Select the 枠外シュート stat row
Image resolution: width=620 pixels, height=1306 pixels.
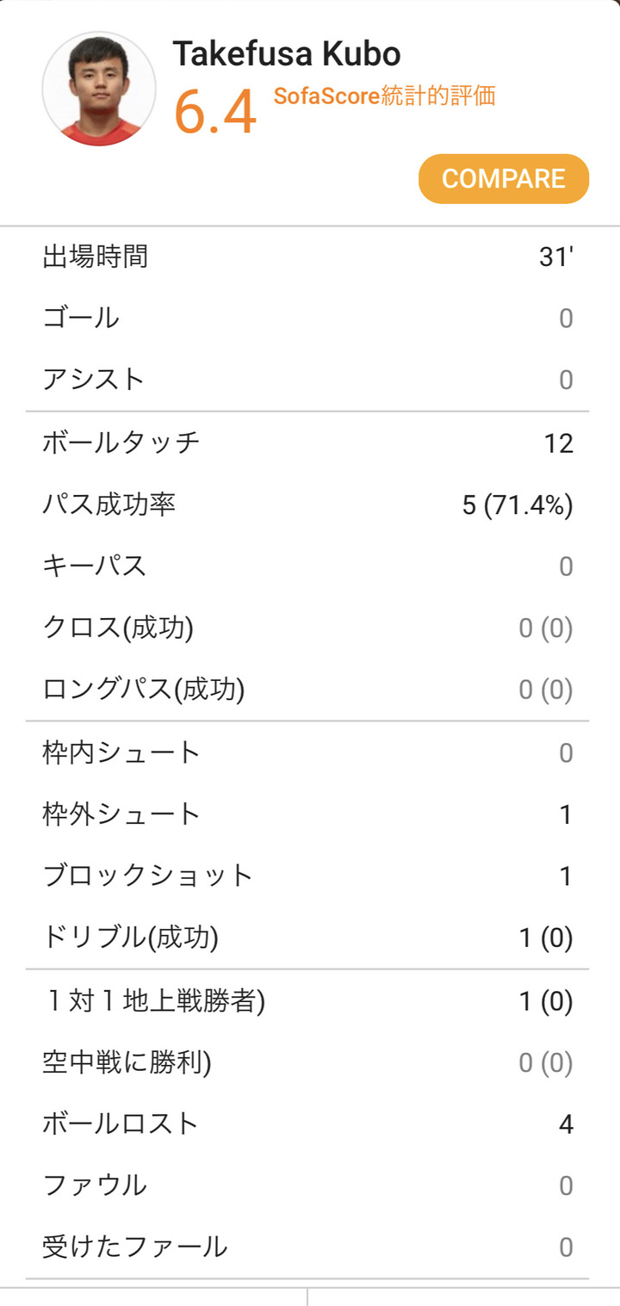[307, 814]
